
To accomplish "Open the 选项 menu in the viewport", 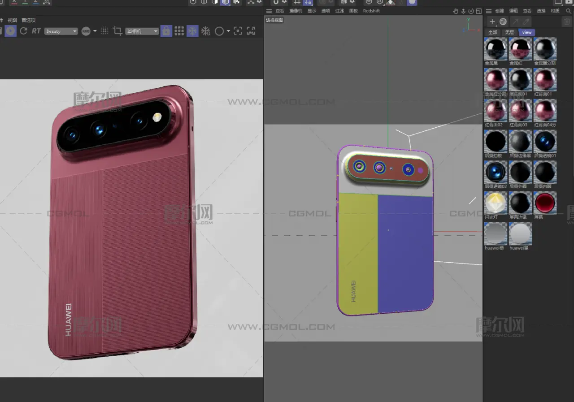I will point(326,11).
